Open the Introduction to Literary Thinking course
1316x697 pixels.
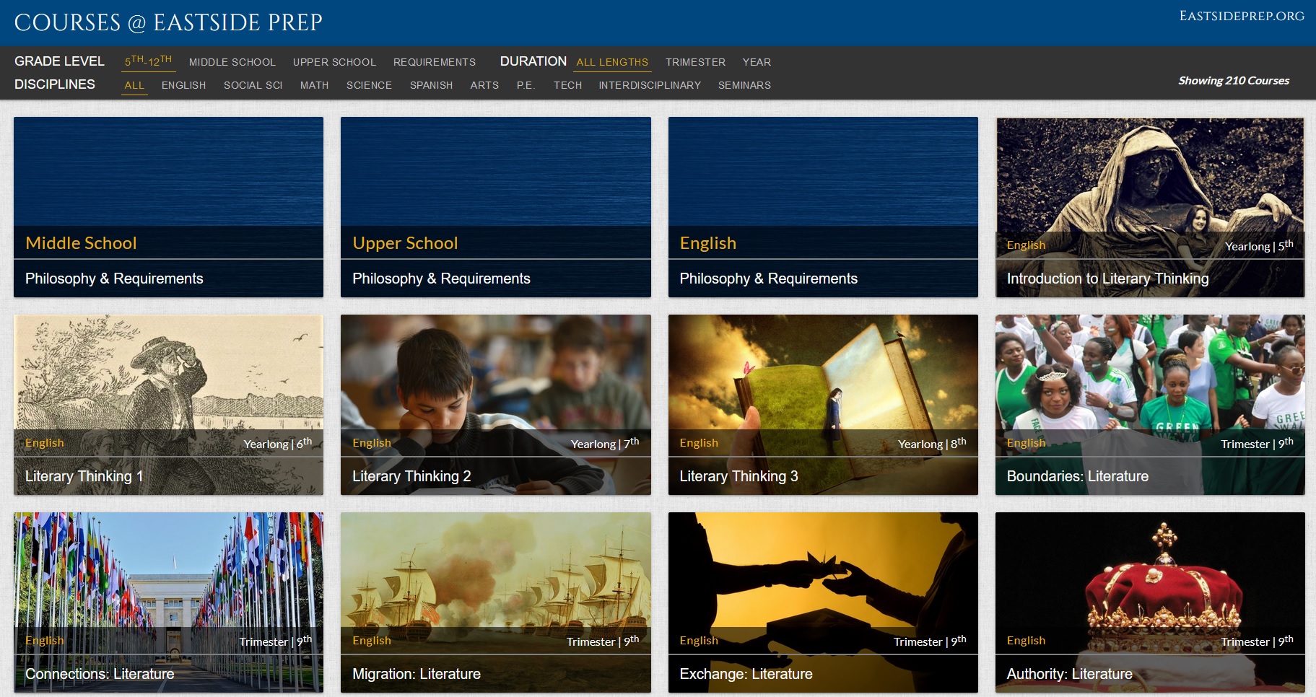point(1150,207)
